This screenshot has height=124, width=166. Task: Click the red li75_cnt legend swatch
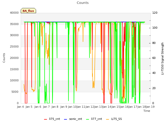click(x=46, y=119)
